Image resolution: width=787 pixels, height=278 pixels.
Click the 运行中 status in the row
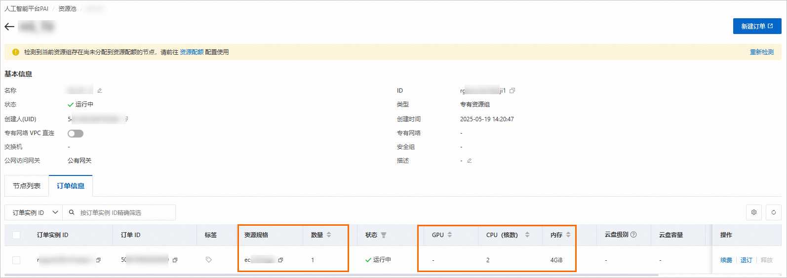(x=378, y=260)
